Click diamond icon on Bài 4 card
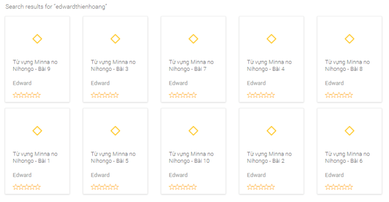 tap(271, 39)
